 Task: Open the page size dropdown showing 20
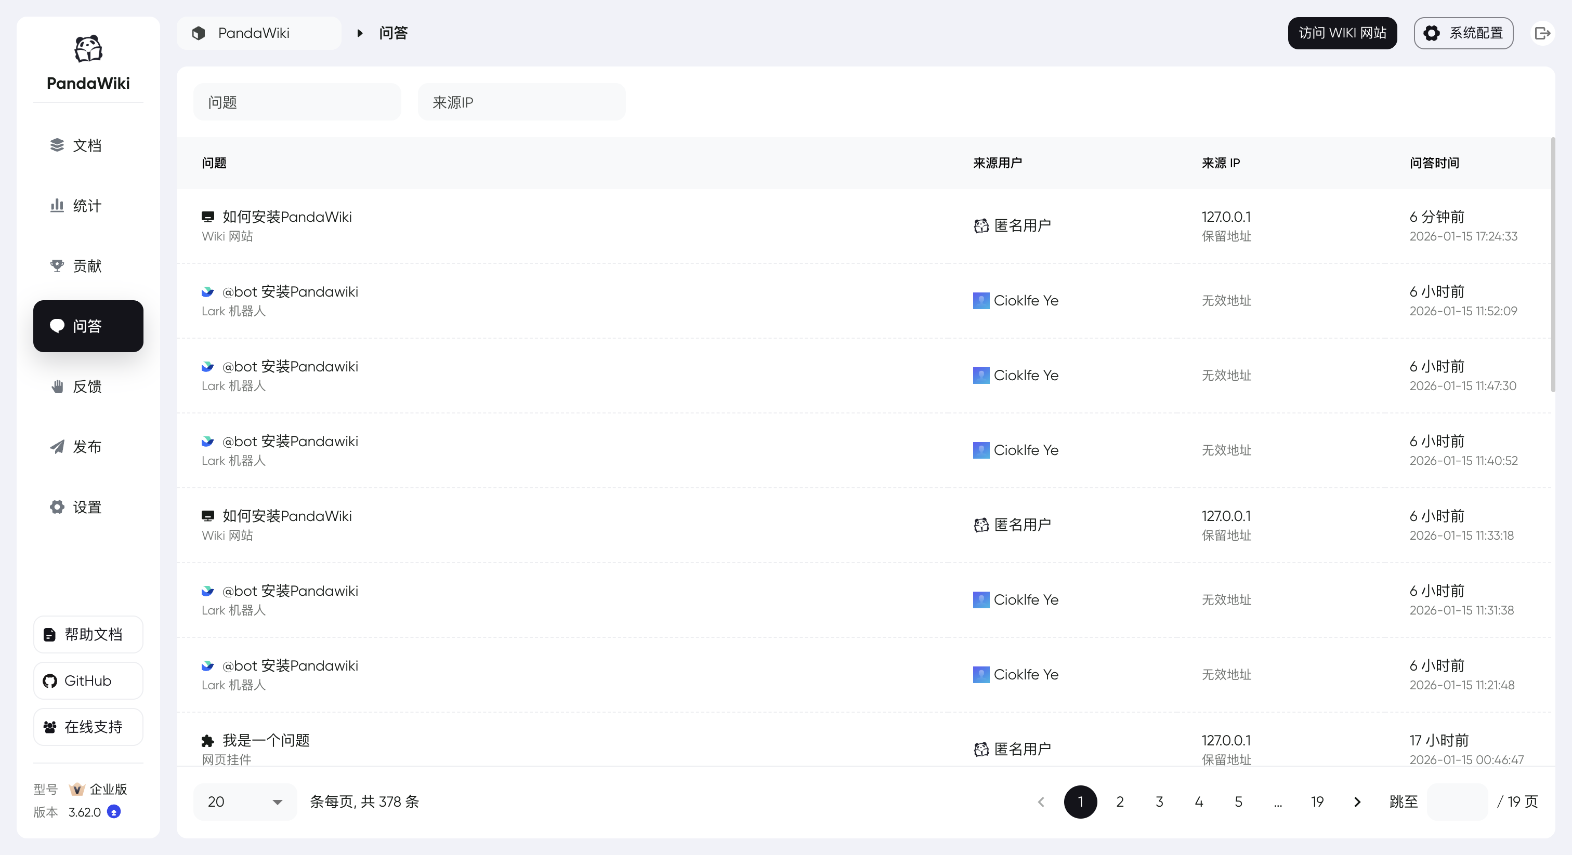point(244,802)
